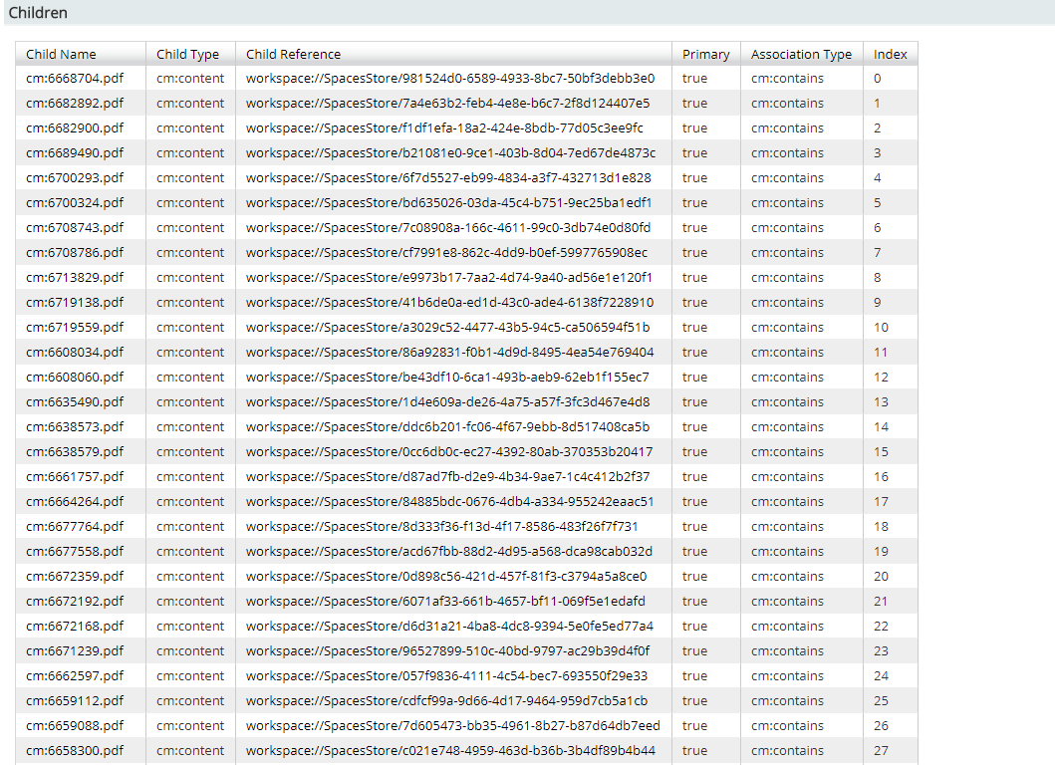Screen dimensions: 1055x765
Task: Select index value 6
Action: click(878, 227)
